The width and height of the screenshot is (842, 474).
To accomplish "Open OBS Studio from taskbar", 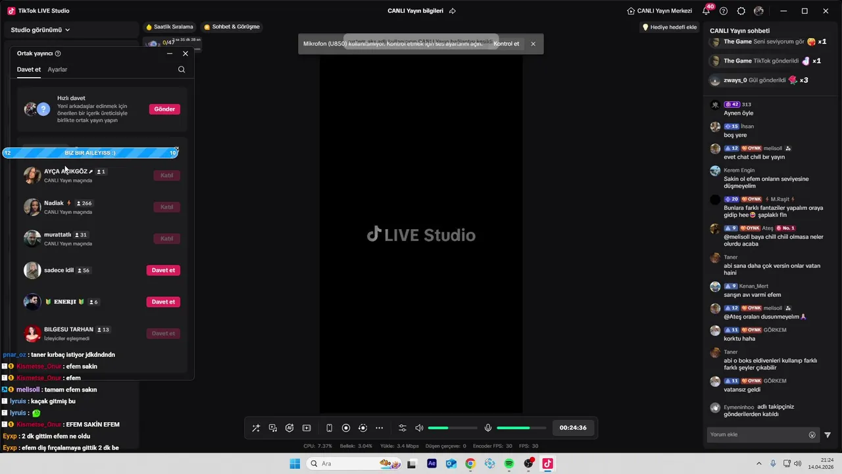I will click(x=528, y=463).
